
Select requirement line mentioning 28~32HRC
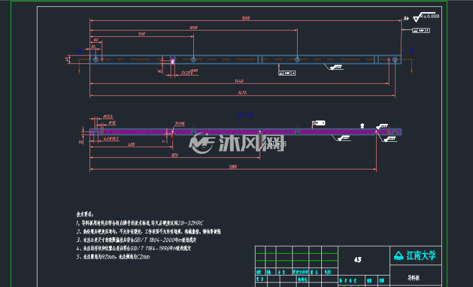pos(140,223)
